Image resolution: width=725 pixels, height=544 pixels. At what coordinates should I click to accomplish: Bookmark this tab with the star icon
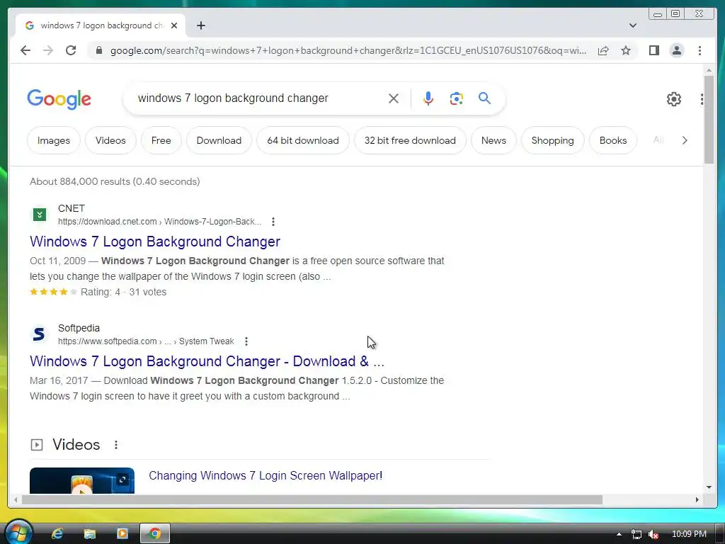click(626, 50)
